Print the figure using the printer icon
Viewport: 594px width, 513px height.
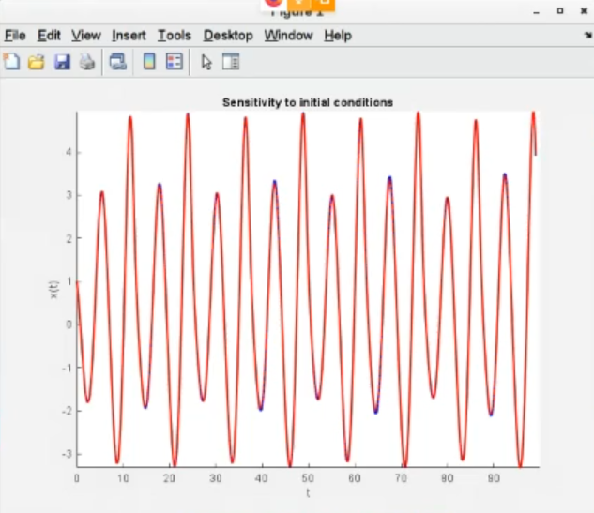(86, 62)
